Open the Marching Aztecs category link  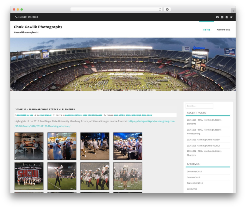[x=73, y=115]
